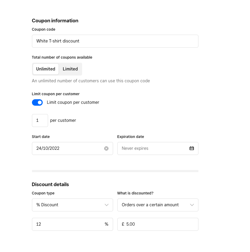Select the Coupon information section heading
Screen dimensions: 250x252
coord(55,21)
